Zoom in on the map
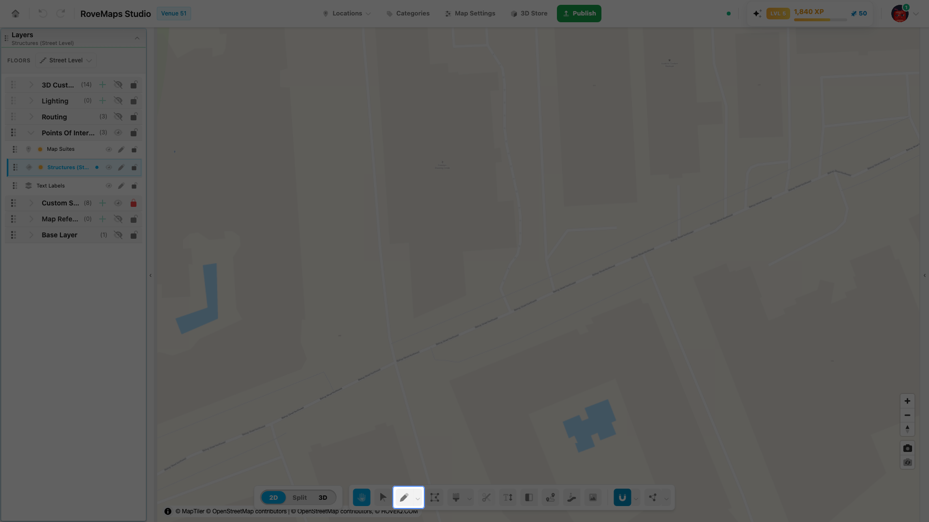929x522 pixels. tap(907, 401)
